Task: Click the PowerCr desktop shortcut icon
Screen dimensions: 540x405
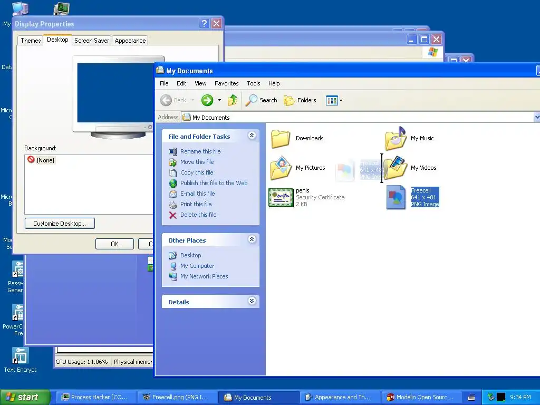Action: coord(18,312)
